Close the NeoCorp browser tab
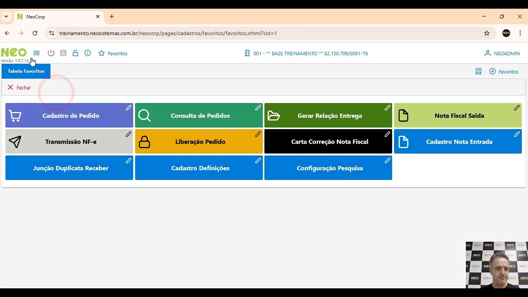This screenshot has height=297, width=528. tap(98, 16)
